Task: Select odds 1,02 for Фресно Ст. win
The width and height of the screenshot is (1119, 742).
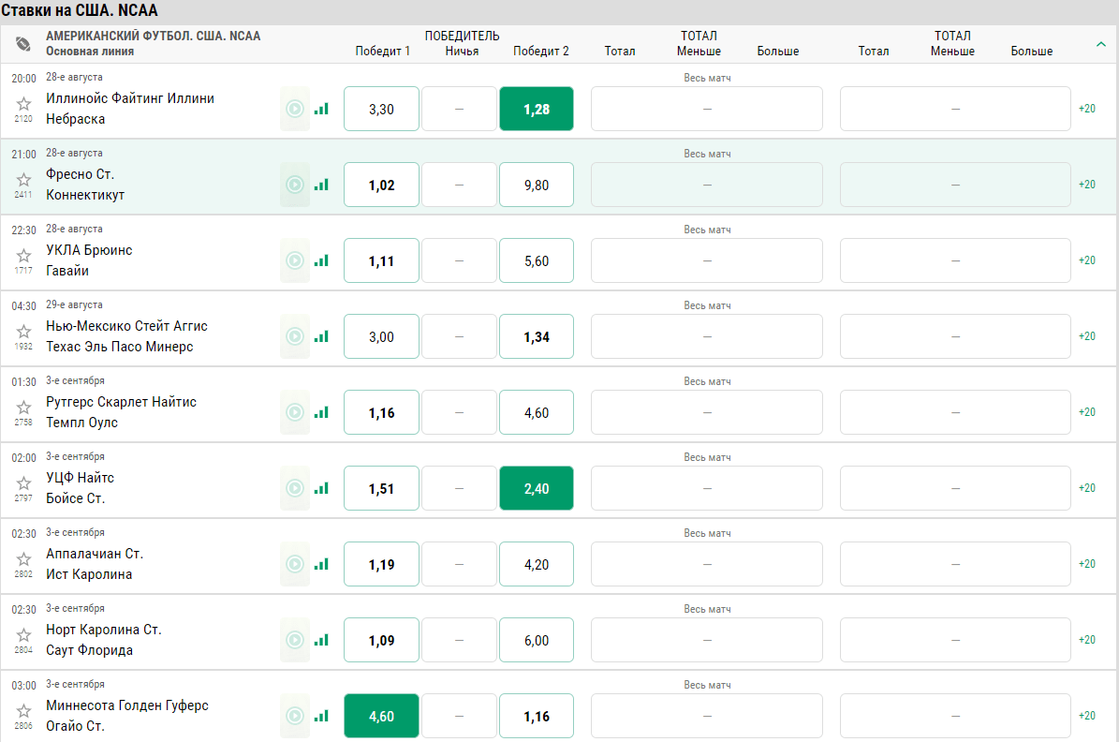Action: click(381, 185)
